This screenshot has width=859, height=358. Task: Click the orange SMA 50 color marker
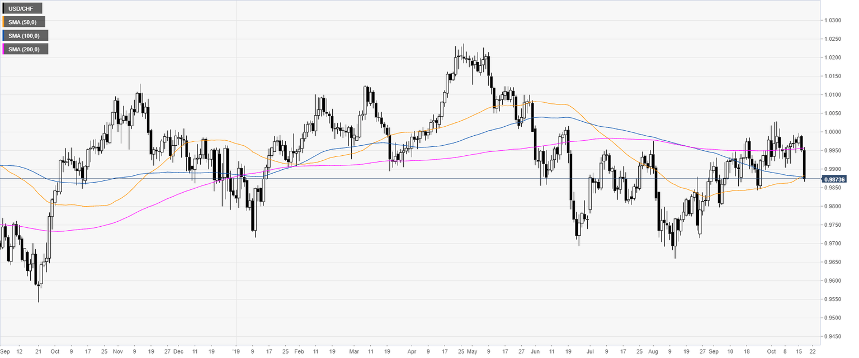click(x=3, y=22)
